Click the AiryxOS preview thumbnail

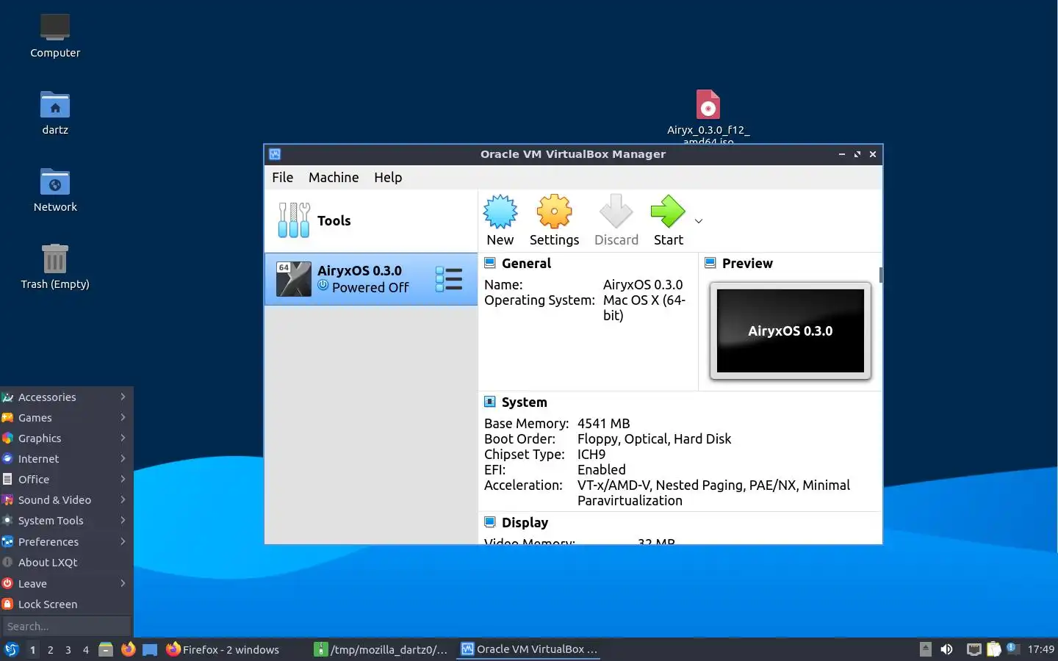click(x=791, y=330)
